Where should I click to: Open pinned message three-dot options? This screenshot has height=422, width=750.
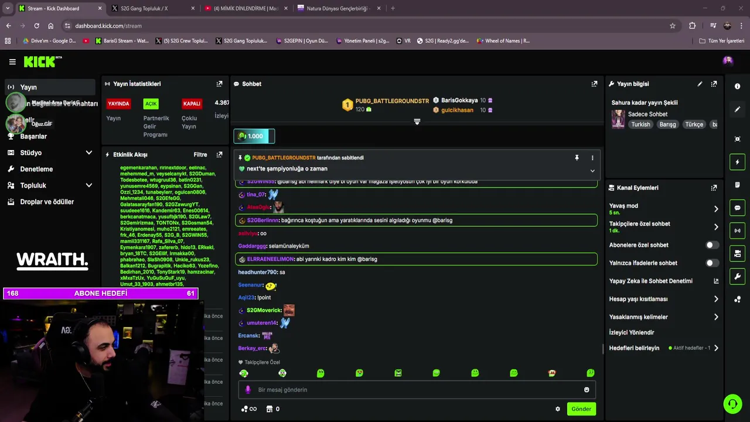coord(592,158)
